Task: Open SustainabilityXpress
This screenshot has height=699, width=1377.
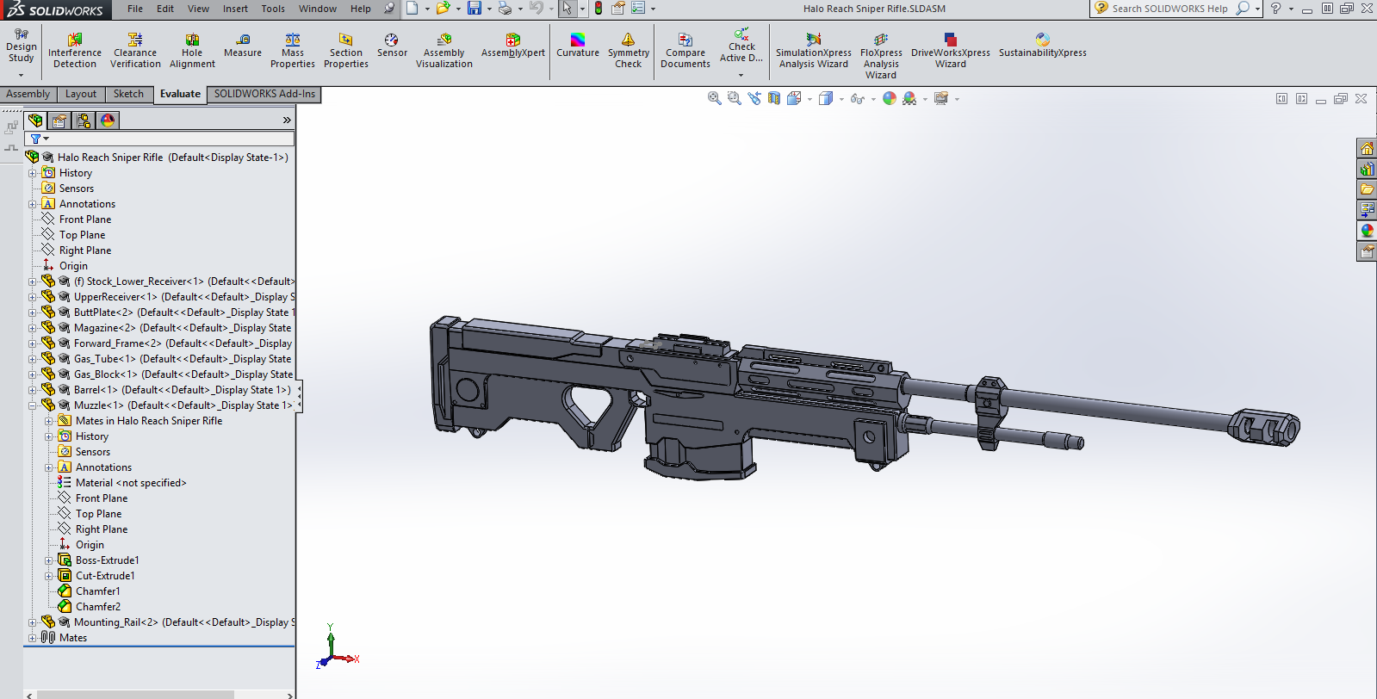Action: (x=1043, y=46)
